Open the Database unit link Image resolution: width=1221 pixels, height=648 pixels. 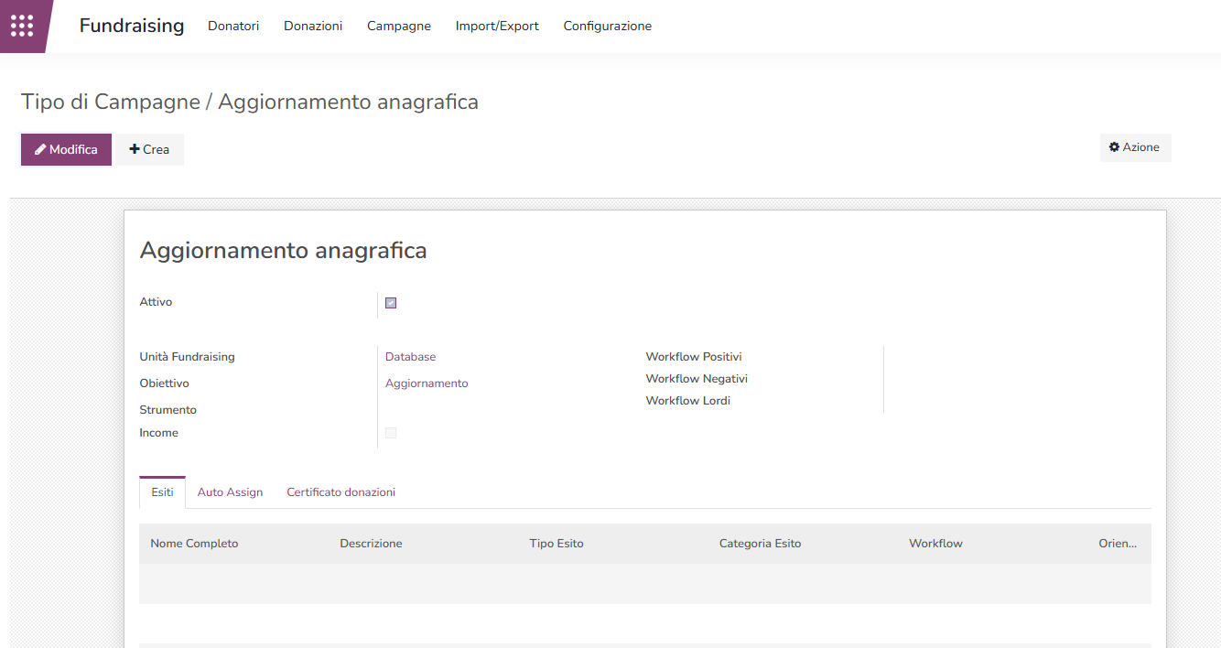click(x=410, y=357)
